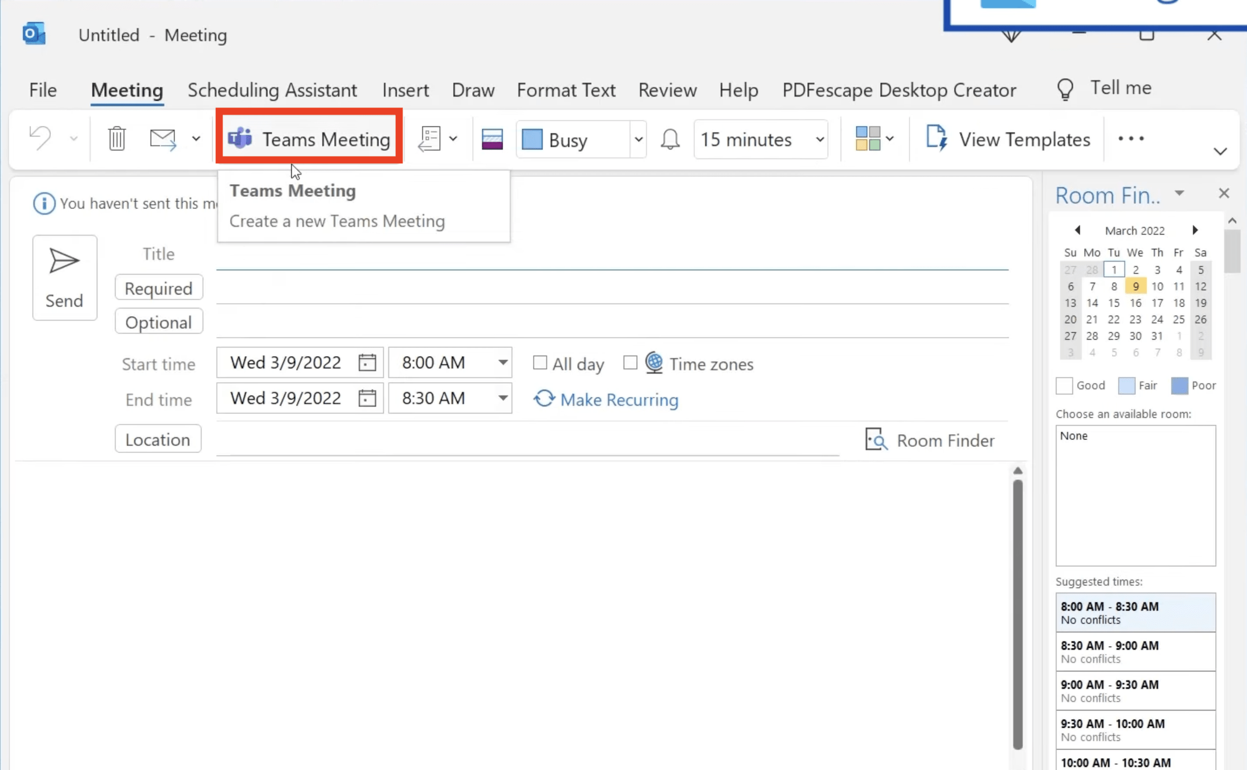Expand the Categorize dropdown arrow
This screenshot has height=770, width=1247.
coord(890,139)
